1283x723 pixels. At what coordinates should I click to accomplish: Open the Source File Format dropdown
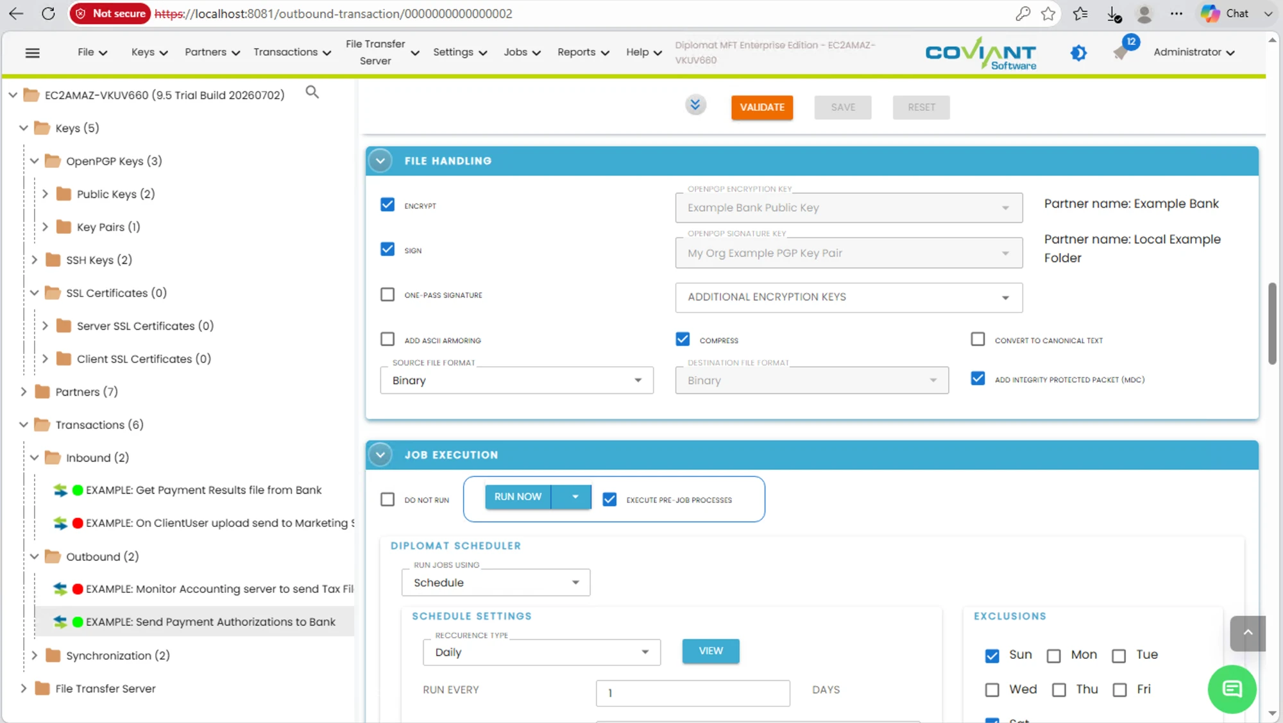pyautogui.click(x=516, y=380)
